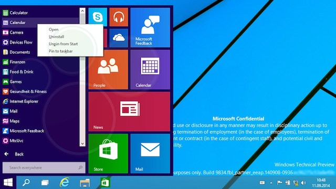Open the Skype tile

pos(98,17)
